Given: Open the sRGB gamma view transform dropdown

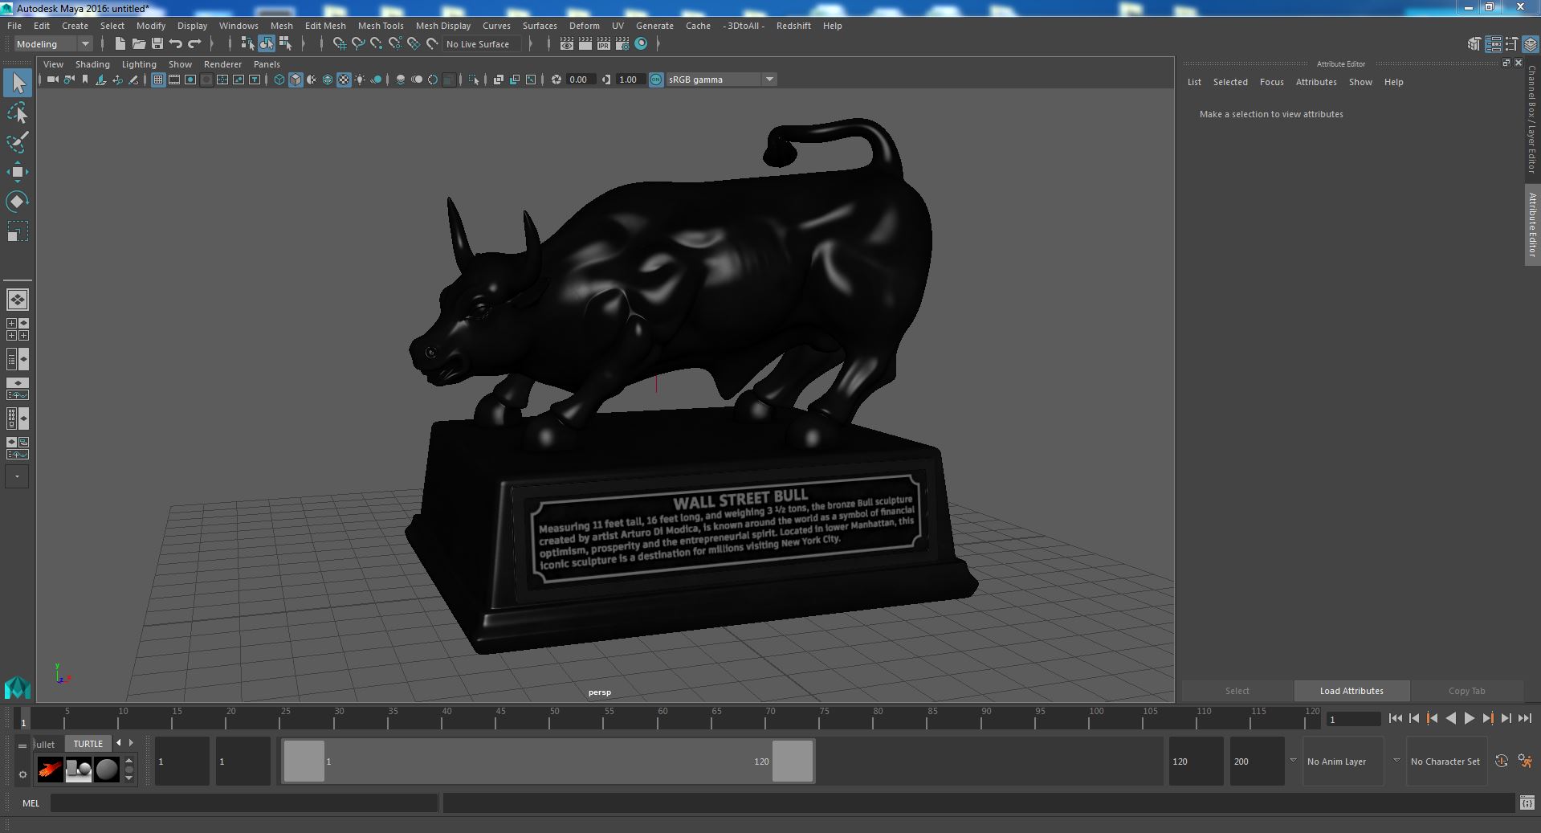Looking at the screenshot, I should pos(720,80).
